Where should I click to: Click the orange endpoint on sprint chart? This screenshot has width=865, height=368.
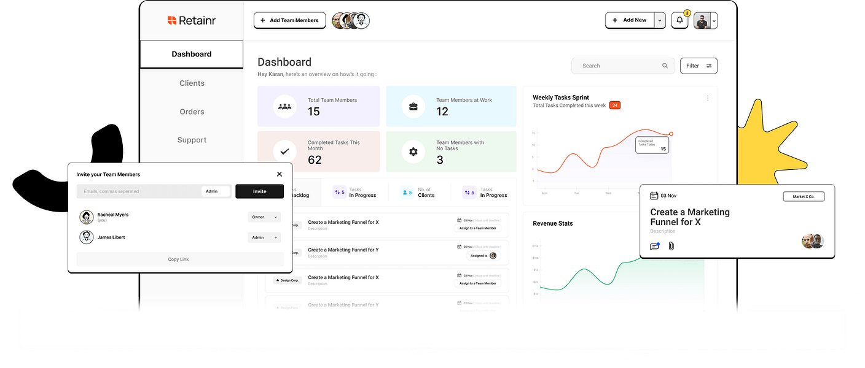point(671,134)
